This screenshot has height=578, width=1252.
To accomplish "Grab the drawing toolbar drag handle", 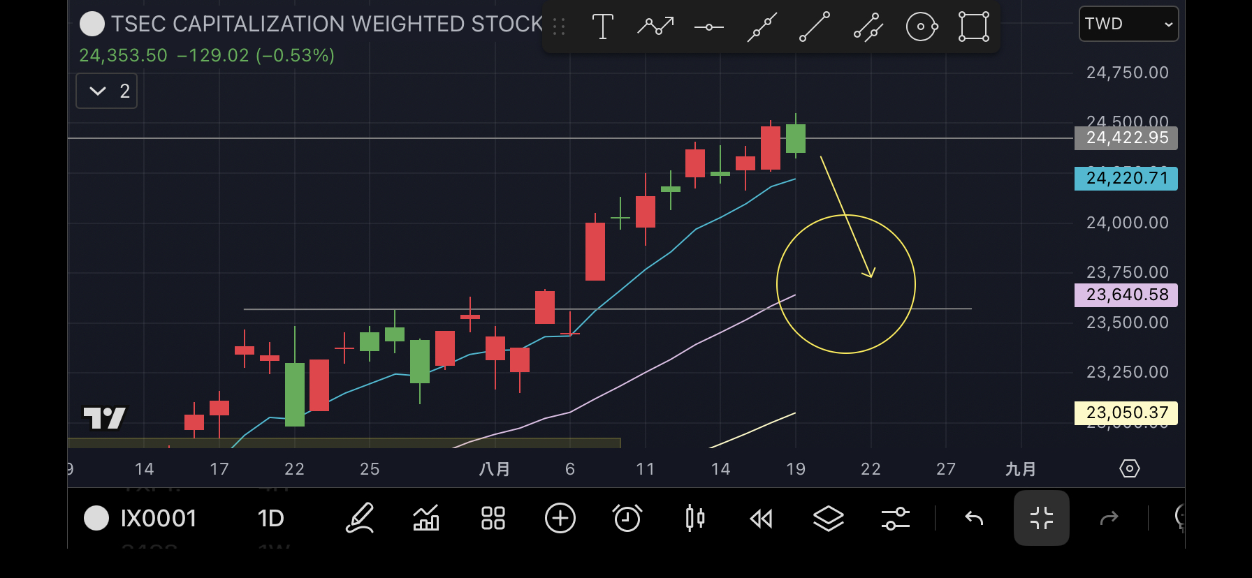I will pos(559,27).
